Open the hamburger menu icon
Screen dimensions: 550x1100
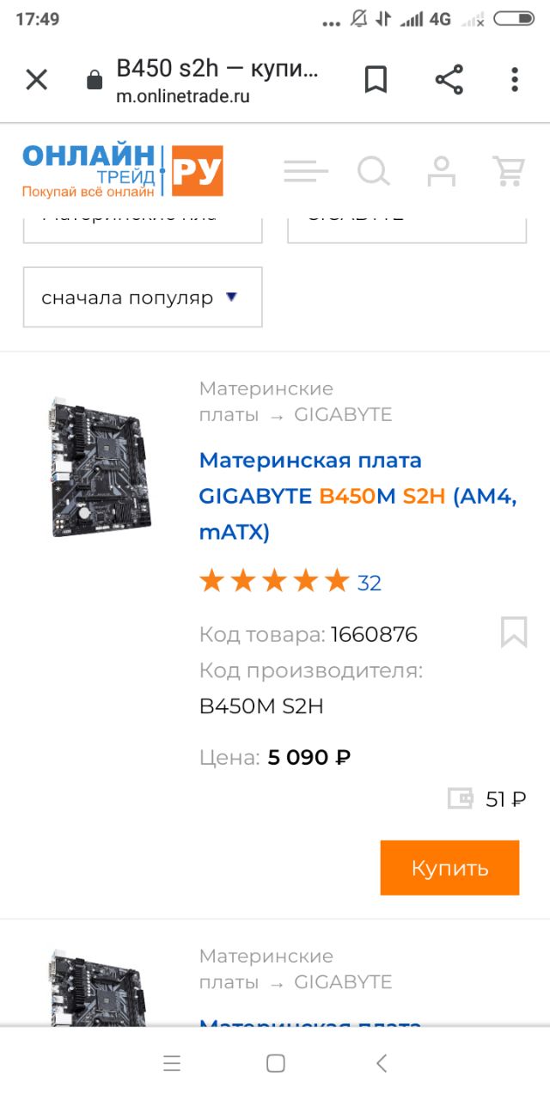click(x=306, y=171)
